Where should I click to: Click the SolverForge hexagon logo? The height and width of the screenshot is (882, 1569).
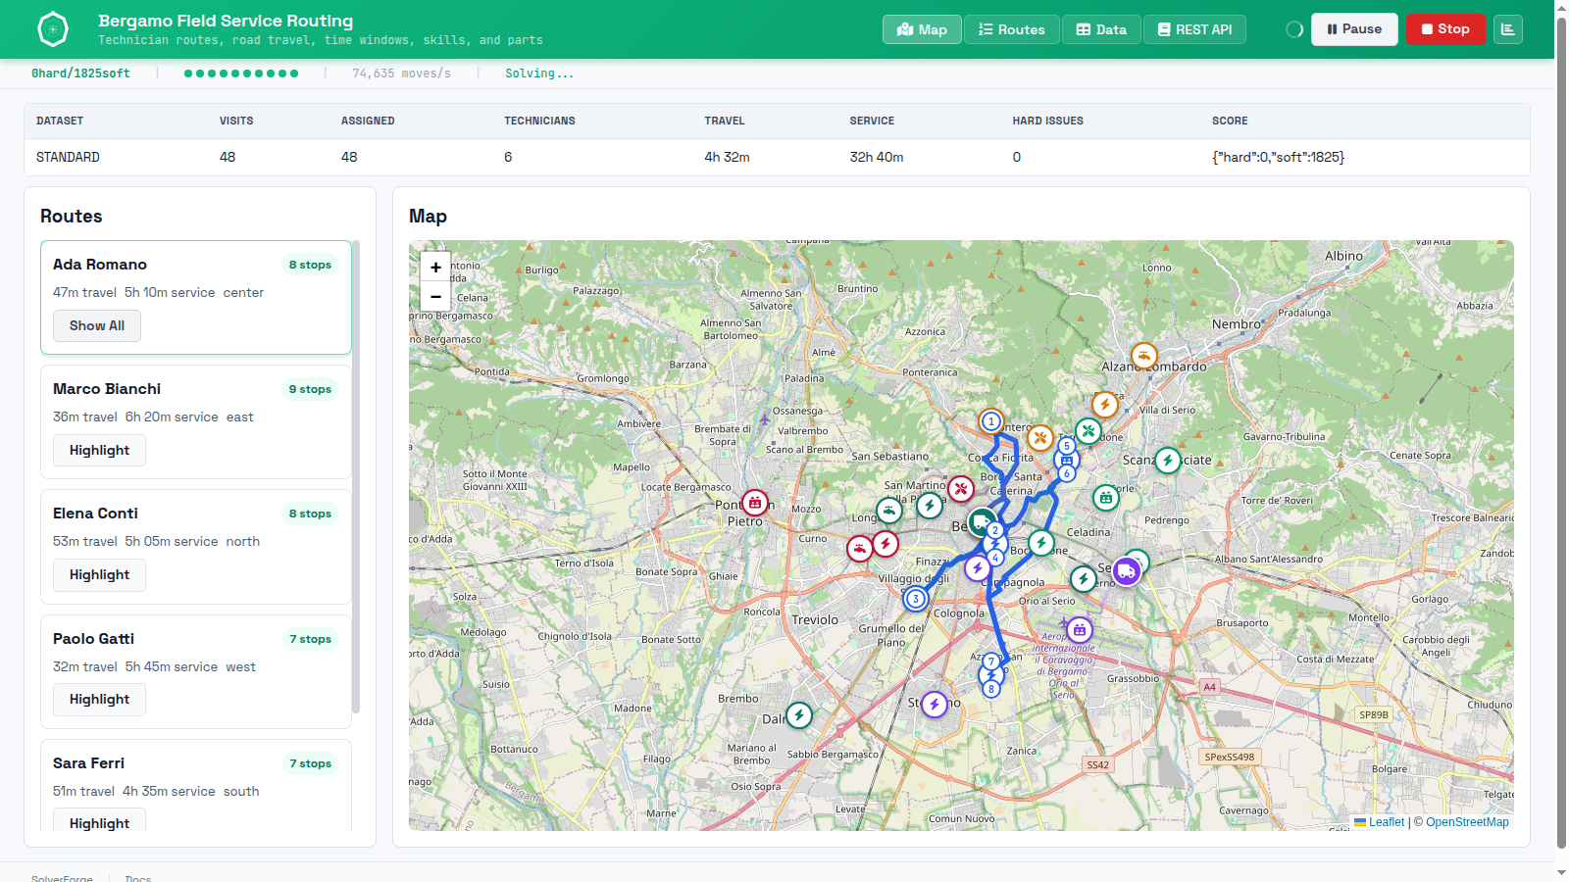53,29
